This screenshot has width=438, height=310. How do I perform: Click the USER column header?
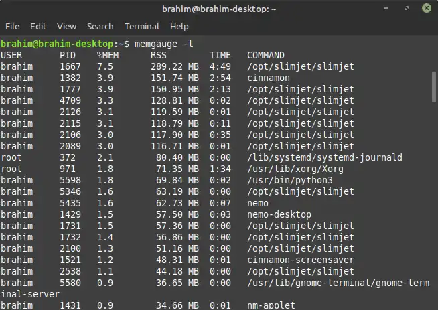11,55
